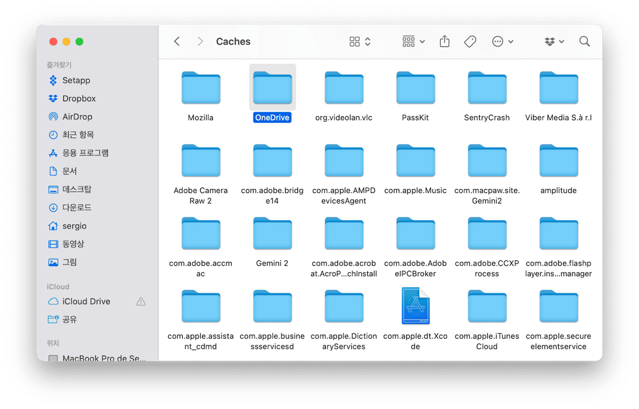Open the Dropbox toolbar dropdown
The image size is (639, 409).
pos(554,41)
